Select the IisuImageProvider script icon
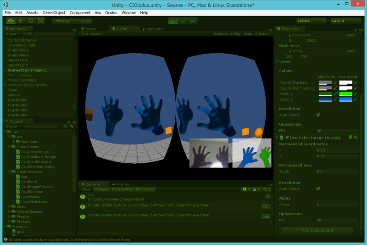 18,187
